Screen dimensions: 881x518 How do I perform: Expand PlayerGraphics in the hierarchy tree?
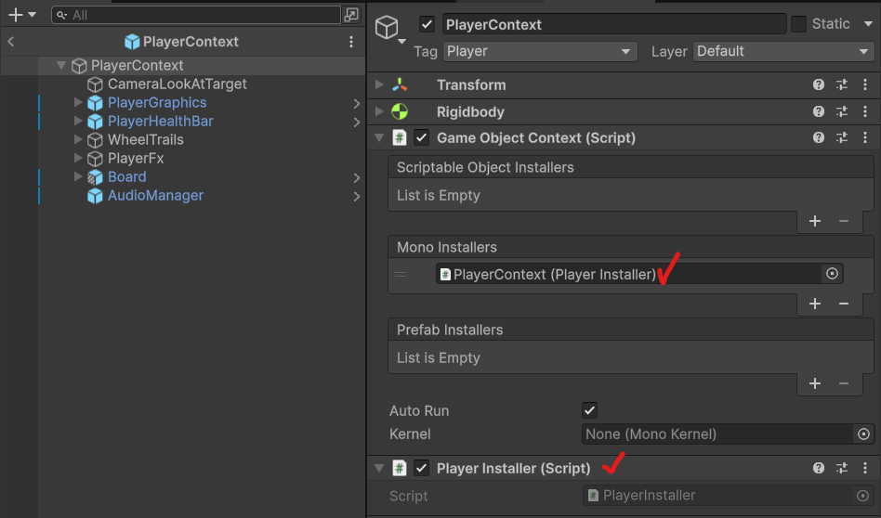[79, 103]
